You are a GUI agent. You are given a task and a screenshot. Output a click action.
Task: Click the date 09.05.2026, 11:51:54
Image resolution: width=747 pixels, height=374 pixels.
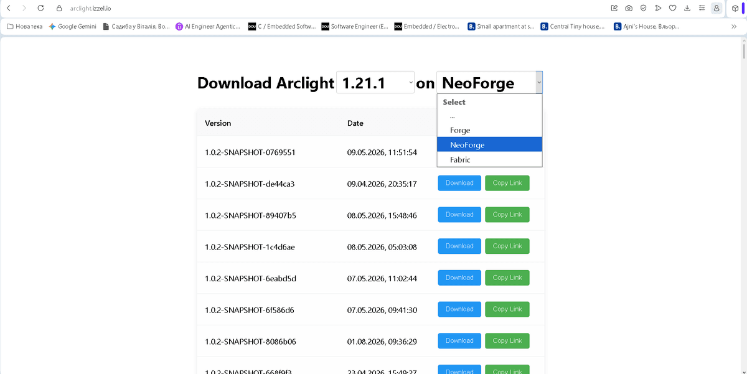coord(382,152)
